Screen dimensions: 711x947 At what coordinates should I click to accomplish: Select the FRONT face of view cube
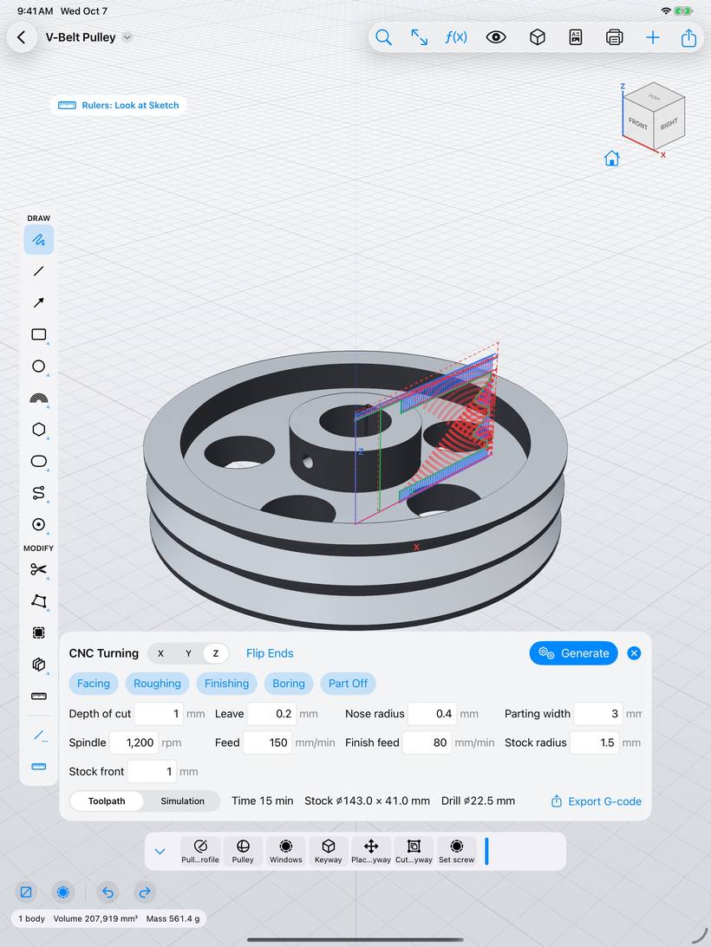coord(637,125)
